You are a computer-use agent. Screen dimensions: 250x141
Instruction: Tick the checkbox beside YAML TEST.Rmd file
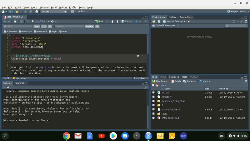coord(153,118)
